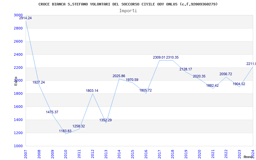Click the 2800 tick on the y-axis
Image resolution: width=256 pixels, height=160 pixels.
click(18, 28)
